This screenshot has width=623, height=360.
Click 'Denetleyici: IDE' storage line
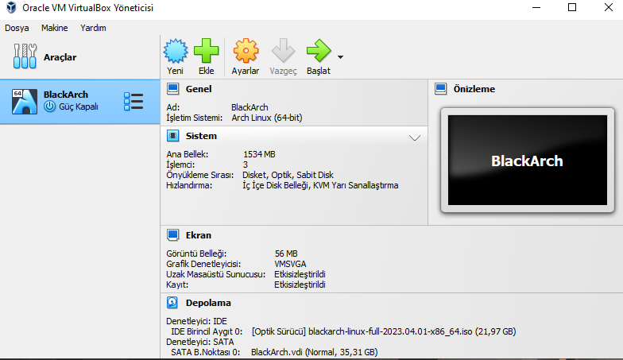tap(196, 321)
